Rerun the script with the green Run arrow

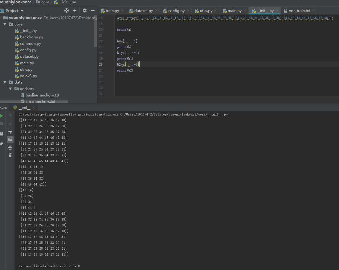click(x=2, y=116)
